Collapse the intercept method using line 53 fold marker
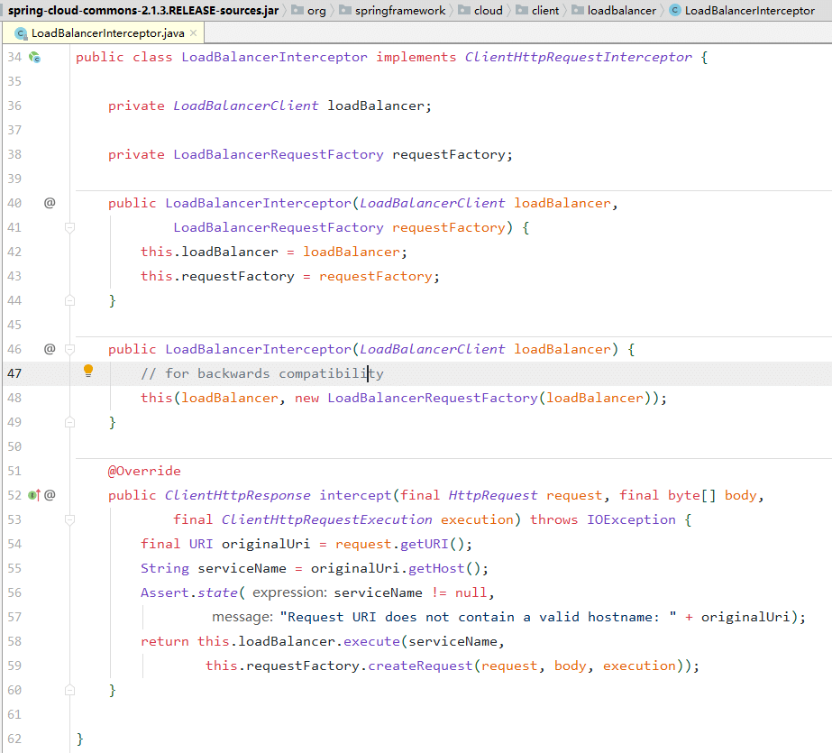This screenshot has width=832, height=753. [x=69, y=520]
